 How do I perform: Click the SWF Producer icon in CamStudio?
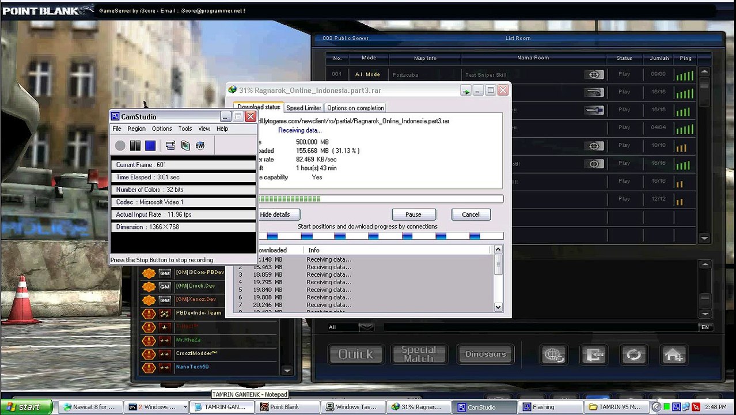pyautogui.click(x=200, y=146)
